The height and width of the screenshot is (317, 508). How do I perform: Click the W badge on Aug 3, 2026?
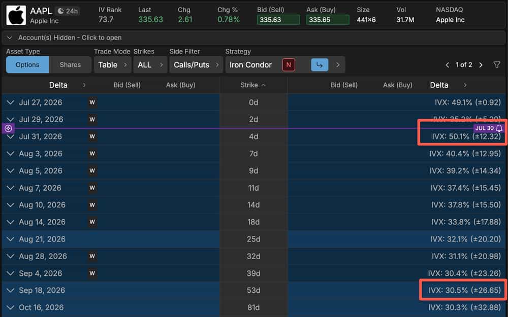point(92,154)
